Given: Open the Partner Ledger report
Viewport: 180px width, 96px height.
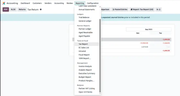Looking at the screenshot, I should 85,29.
